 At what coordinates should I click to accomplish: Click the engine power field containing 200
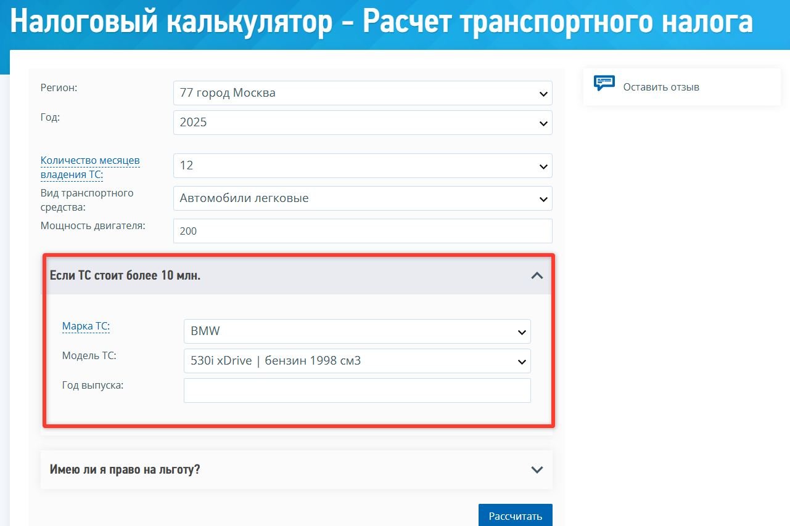(362, 231)
